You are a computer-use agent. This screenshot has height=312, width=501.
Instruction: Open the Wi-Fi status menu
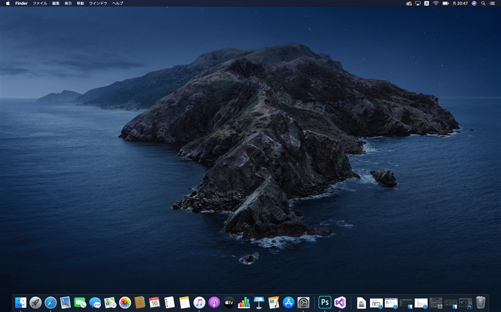[436, 3]
